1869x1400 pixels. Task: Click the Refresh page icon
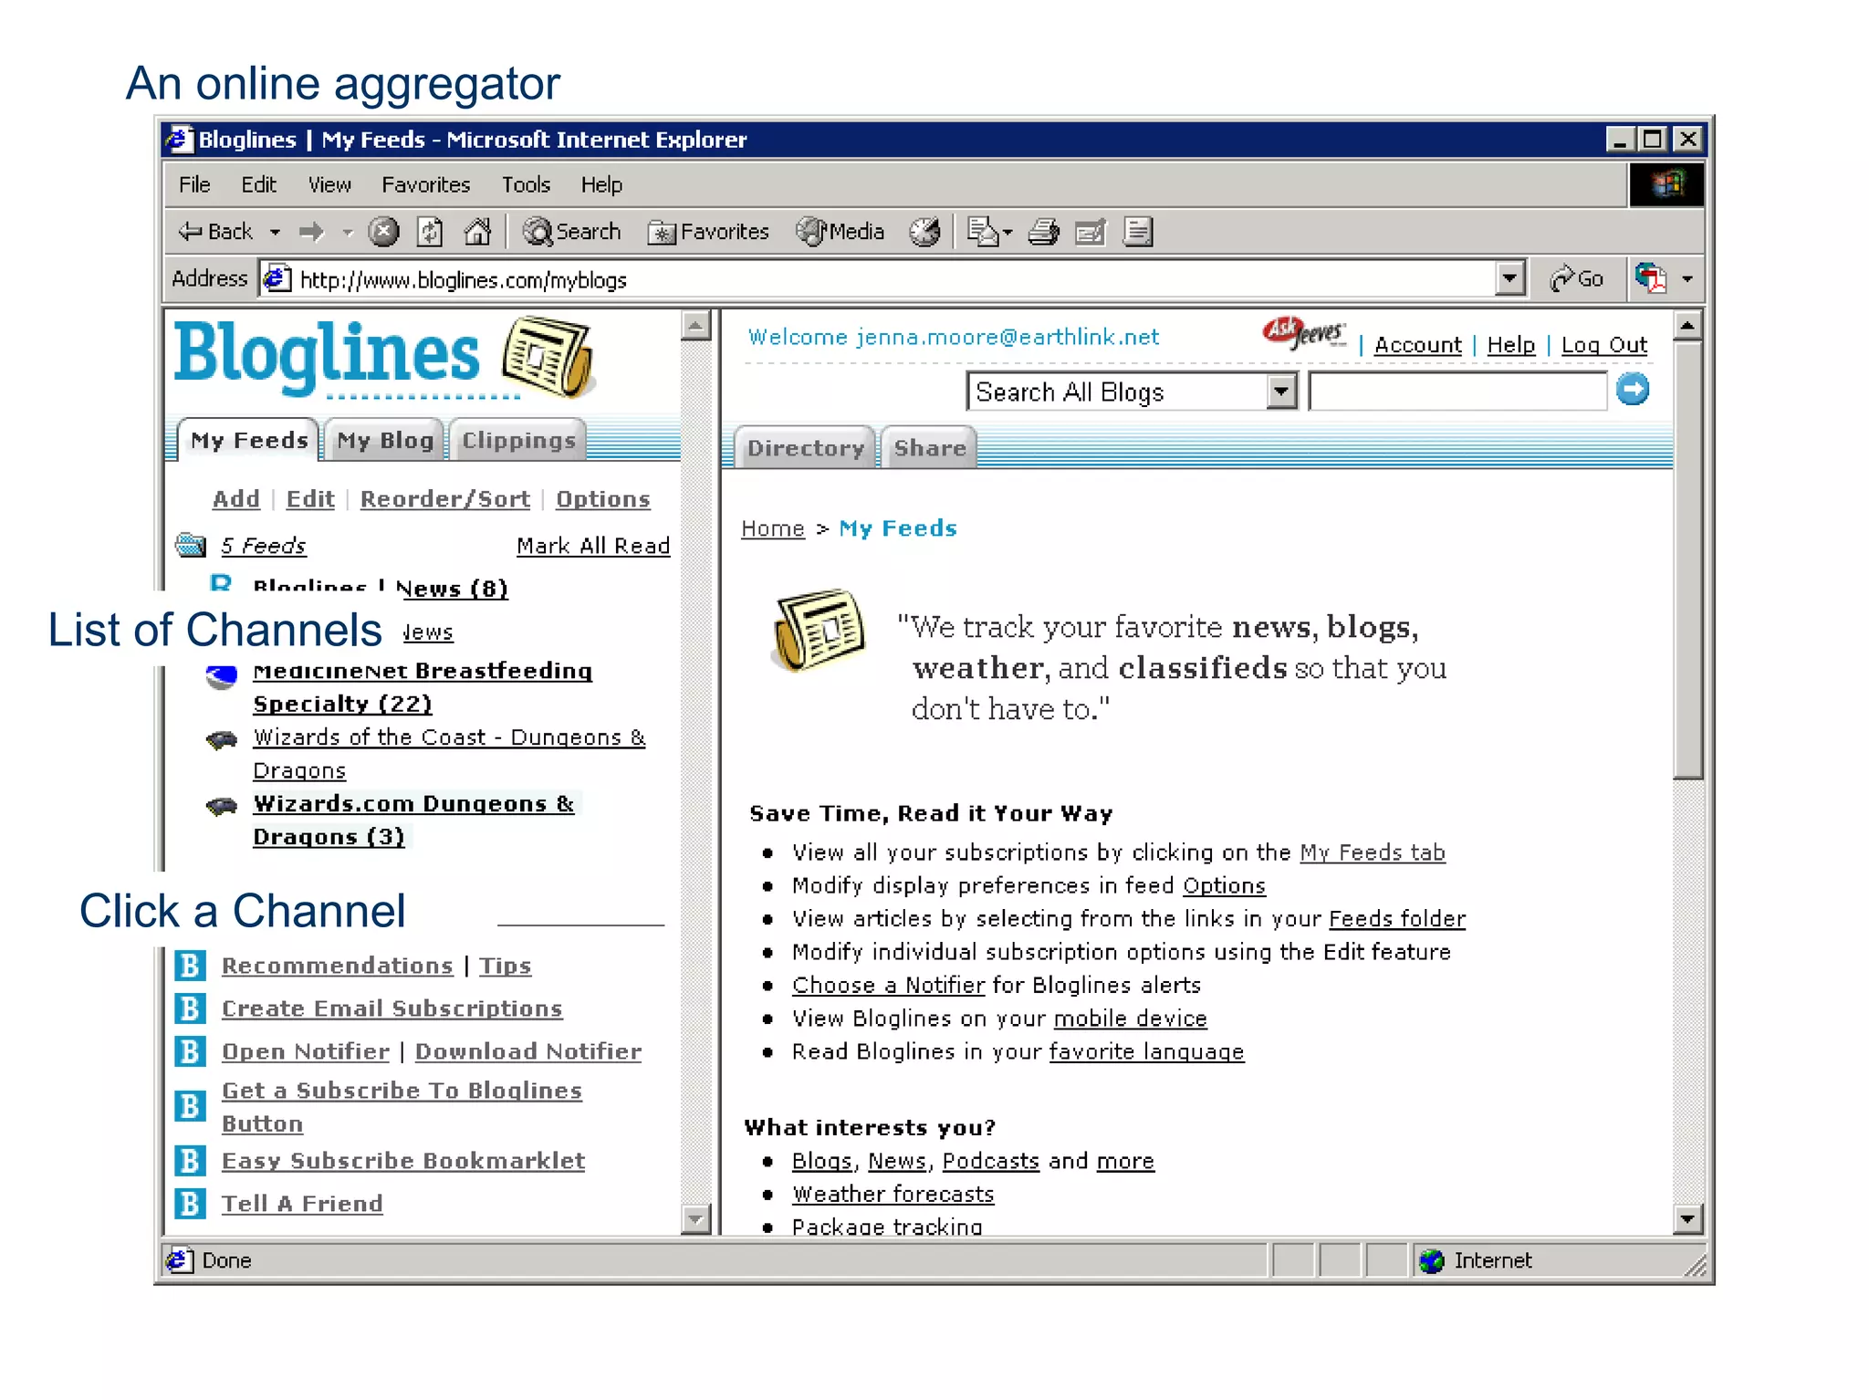tap(430, 232)
